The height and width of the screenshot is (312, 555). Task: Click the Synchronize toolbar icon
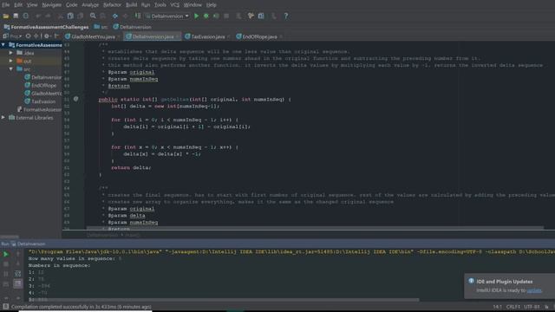(x=26, y=16)
